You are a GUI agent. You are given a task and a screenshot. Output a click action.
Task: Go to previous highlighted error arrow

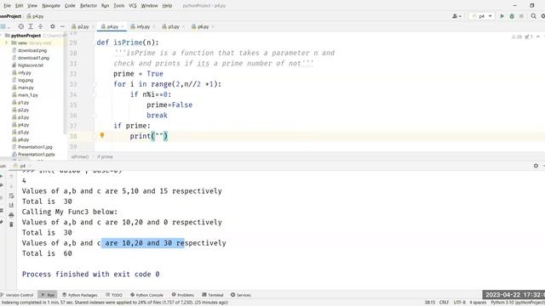coord(538,37)
